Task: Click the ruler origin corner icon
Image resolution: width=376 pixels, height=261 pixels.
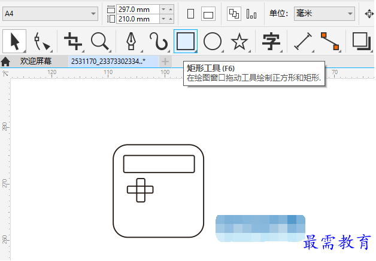Action: 5,73
